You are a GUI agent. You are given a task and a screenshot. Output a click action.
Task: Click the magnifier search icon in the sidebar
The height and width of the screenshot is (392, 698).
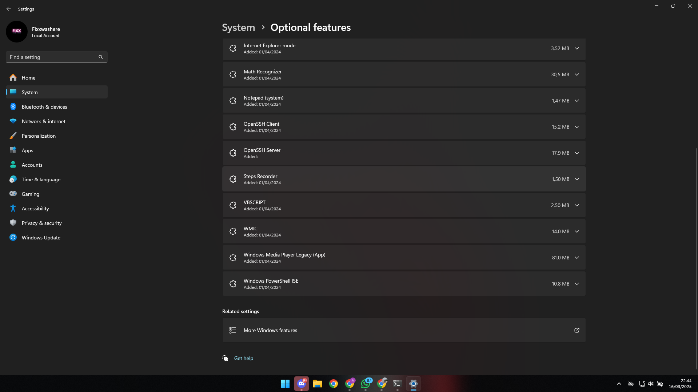pyautogui.click(x=101, y=57)
